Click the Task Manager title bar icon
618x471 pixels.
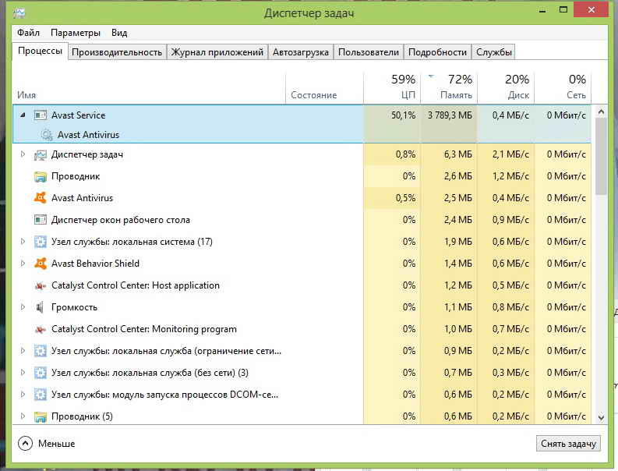tap(19, 13)
